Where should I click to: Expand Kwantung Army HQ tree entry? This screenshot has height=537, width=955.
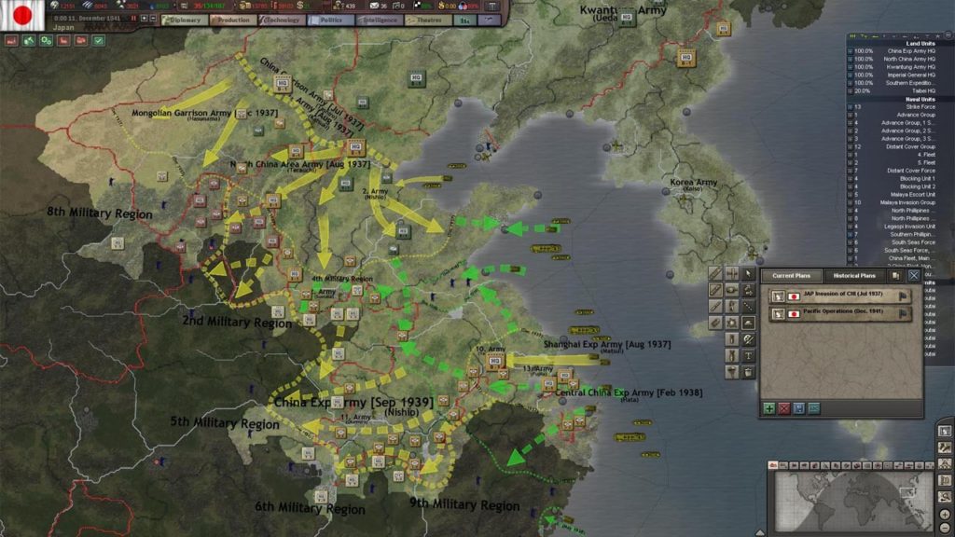pos(851,67)
